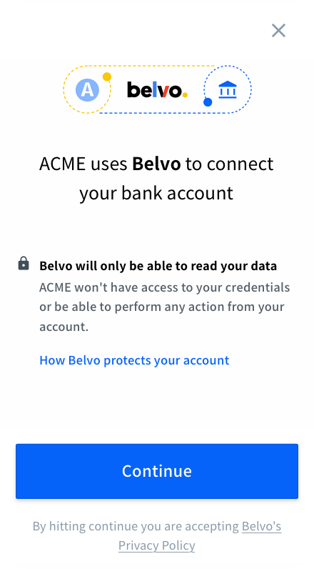Image resolution: width=314 pixels, height=569 pixels.
Task: Hit the blue Continue button
Action: (157, 471)
